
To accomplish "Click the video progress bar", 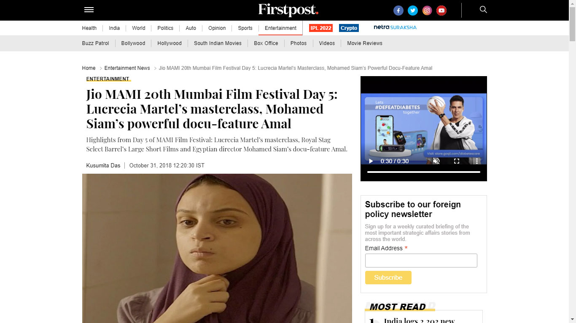I will (424, 172).
